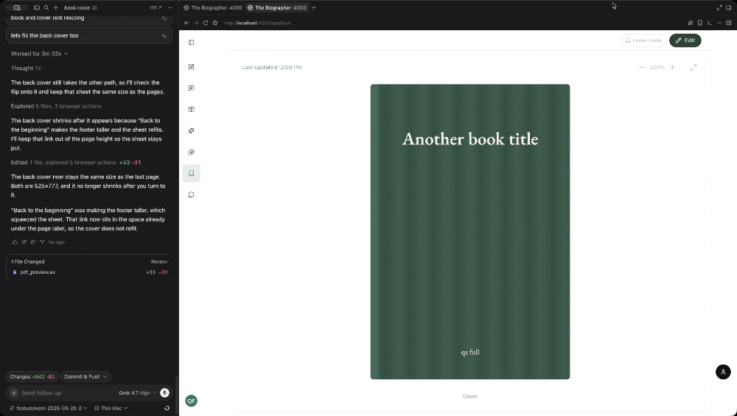Open the QF user avatar menu
737x416 pixels.
pyautogui.click(x=192, y=401)
